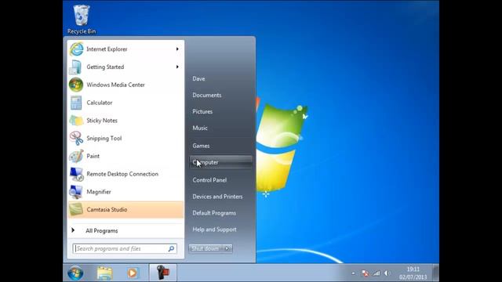This screenshot has height=282, width=502.
Task: Click the Windows Start orb
Action: 75,273
